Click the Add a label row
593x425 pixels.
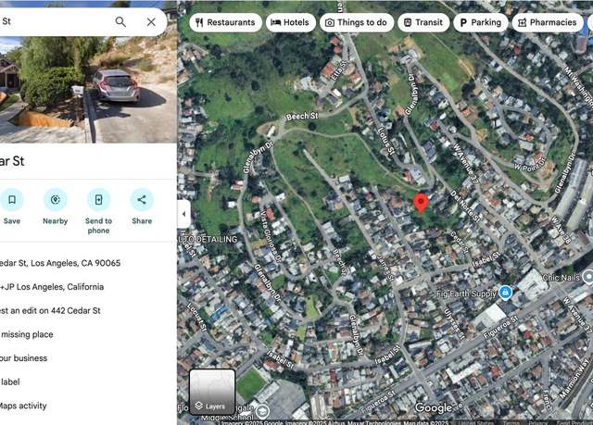click(x=88, y=381)
